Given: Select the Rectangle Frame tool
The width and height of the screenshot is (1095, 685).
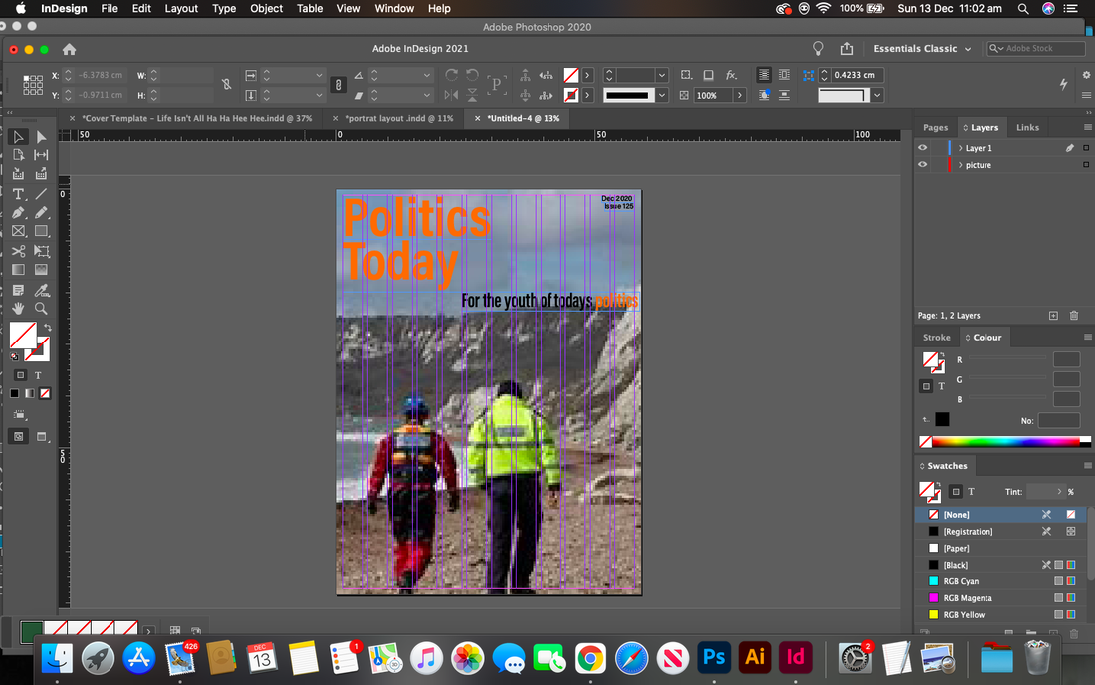Looking at the screenshot, I should (x=18, y=231).
